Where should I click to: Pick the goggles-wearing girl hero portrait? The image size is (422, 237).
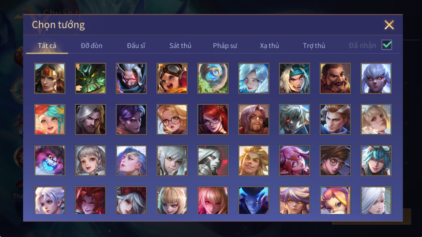pos(172,78)
